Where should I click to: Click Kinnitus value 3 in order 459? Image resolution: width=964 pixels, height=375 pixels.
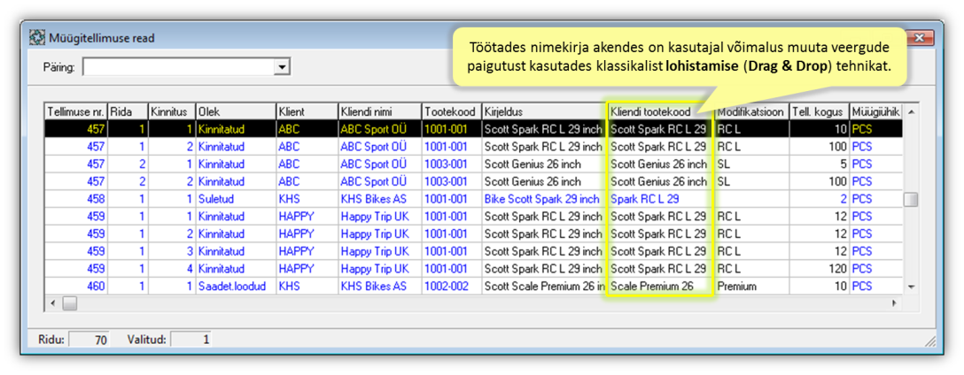(x=172, y=252)
